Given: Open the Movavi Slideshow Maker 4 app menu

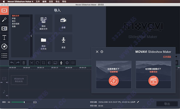Looking at the screenshot, I should 20,2.
